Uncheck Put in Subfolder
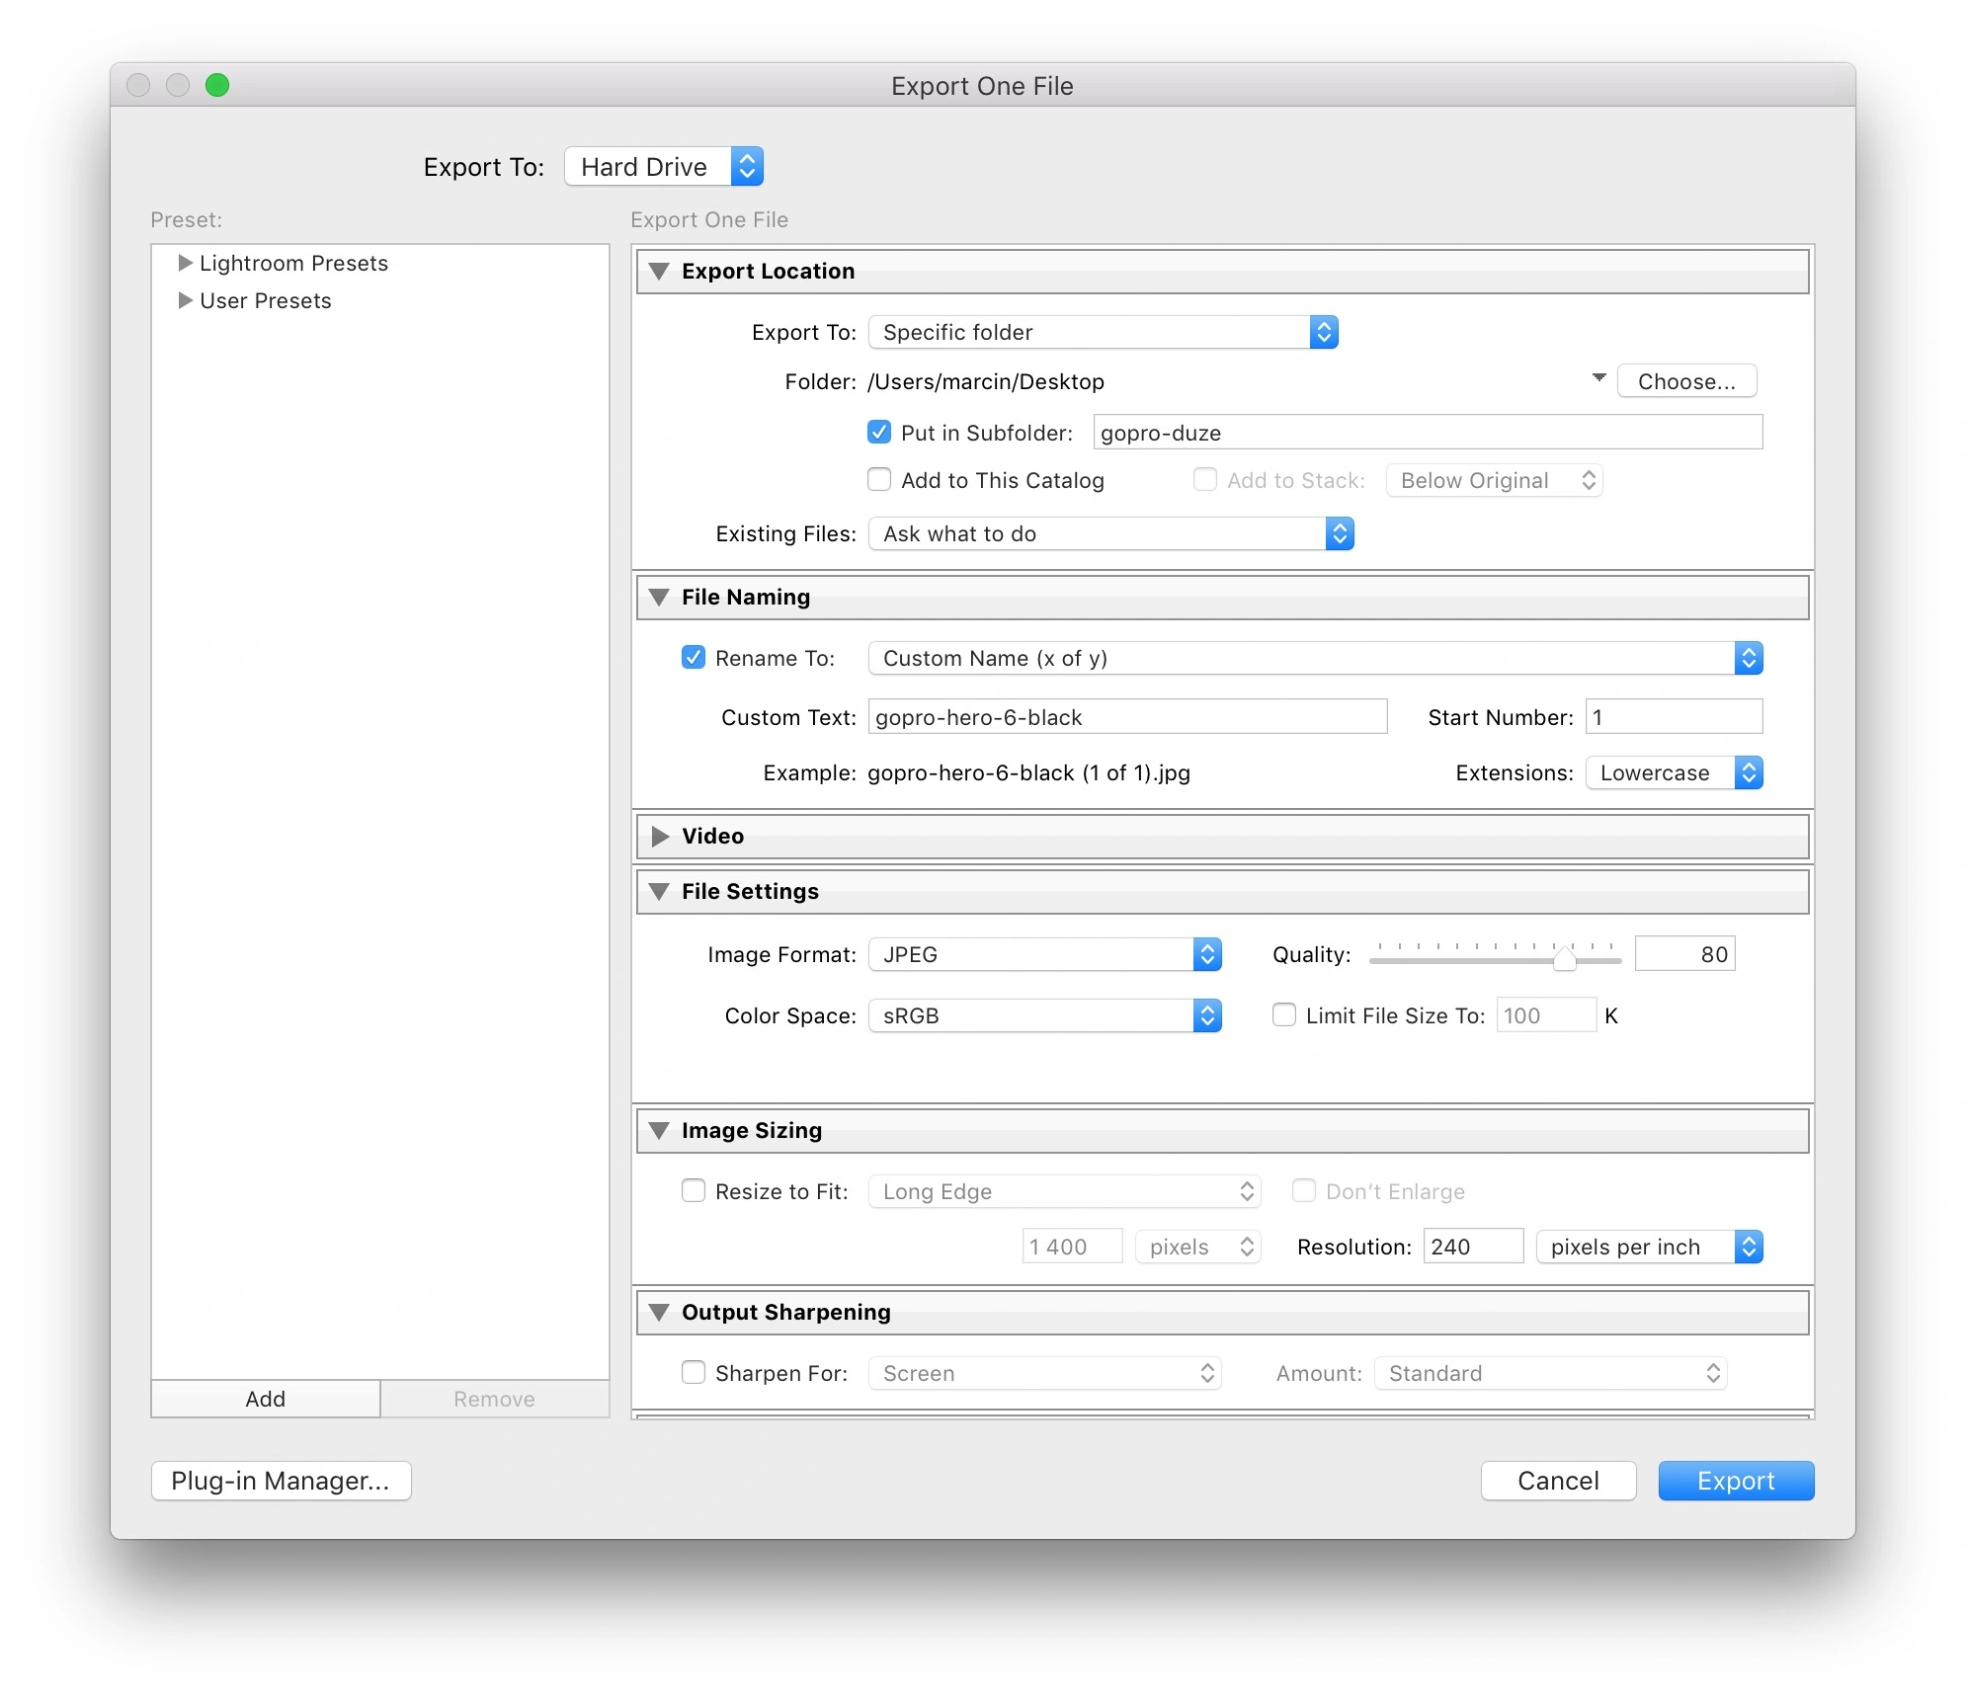This screenshot has width=1966, height=1697. (x=879, y=433)
